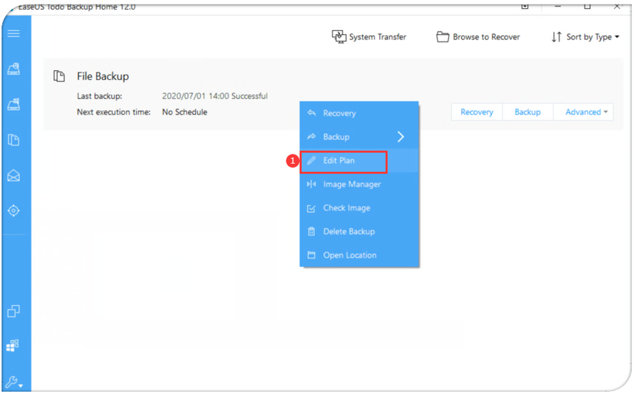Click the System Backup sidebar icon
634x394 pixels.
coord(14,104)
